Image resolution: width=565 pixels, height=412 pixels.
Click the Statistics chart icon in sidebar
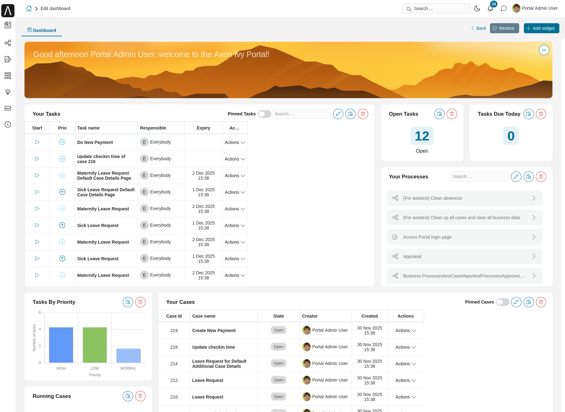coord(8,108)
